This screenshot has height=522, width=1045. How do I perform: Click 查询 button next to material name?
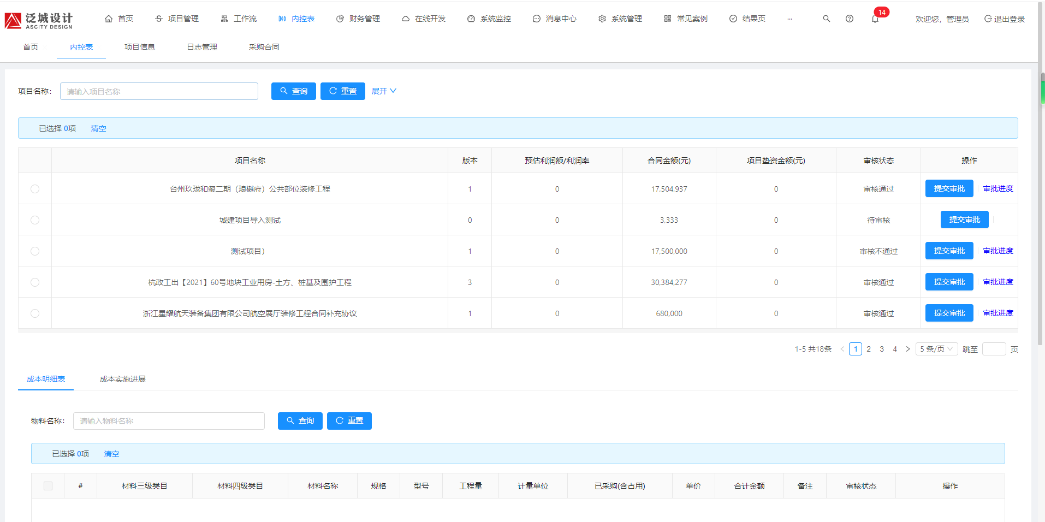coord(300,421)
